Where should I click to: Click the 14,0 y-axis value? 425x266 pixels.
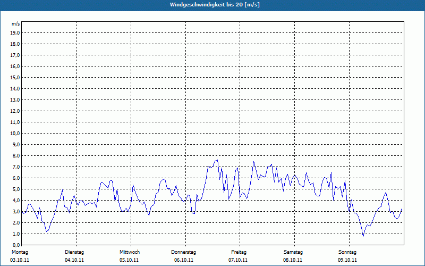(x=14, y=88)
